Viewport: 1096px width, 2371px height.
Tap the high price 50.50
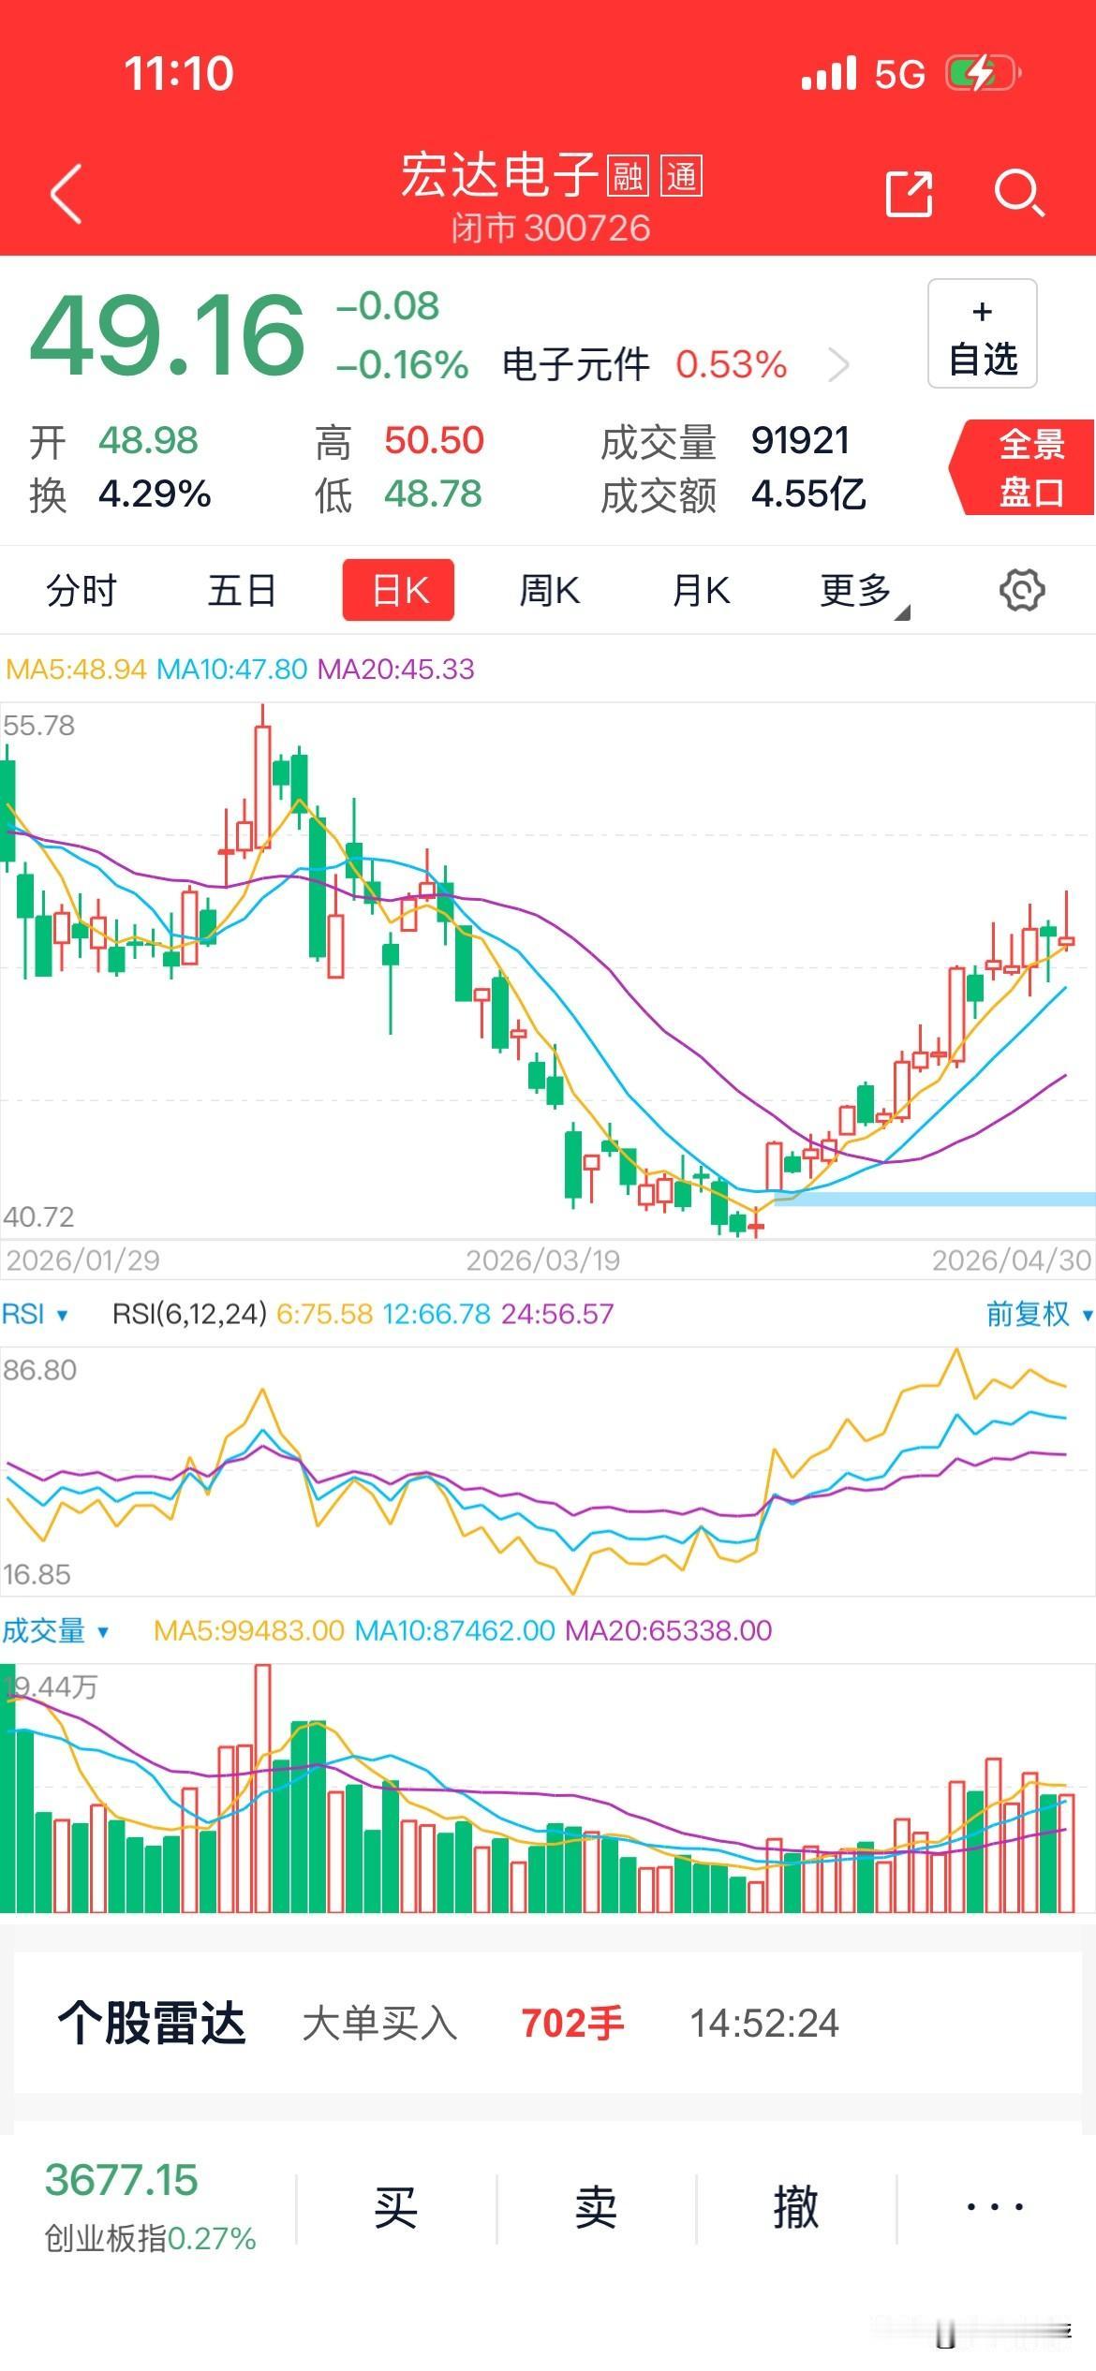coord(434,440)
